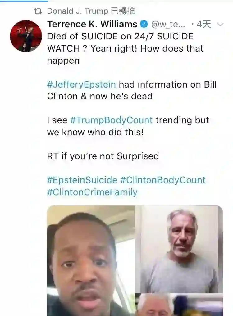The height and width of the screenshot is (316, 233).
Task: Click the blue verified badge icon
Action: click(144, 25)
